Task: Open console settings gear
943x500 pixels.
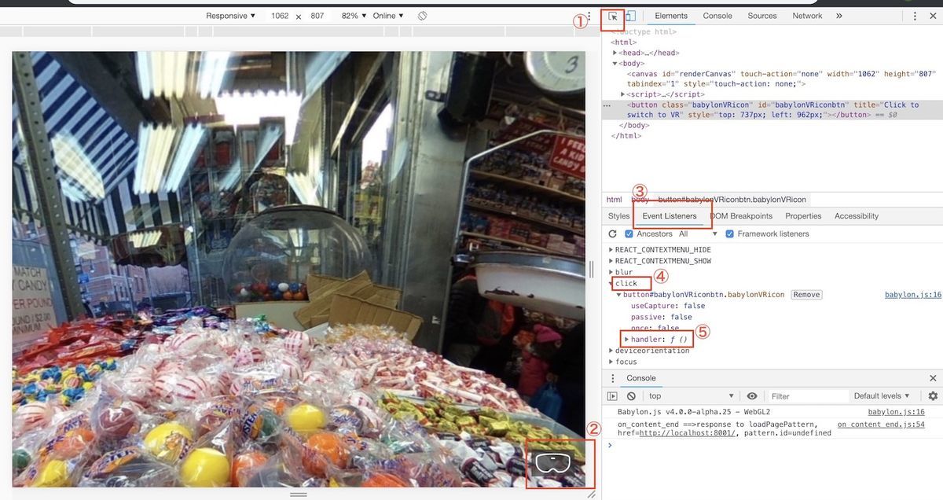Action: tap(933, 396)
